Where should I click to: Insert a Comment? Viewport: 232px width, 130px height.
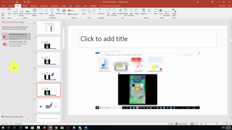(101, 12)
